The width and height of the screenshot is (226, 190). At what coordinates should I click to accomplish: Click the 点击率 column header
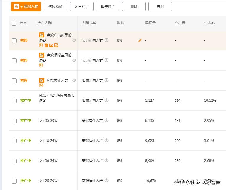pyautogui.click(x=209, y=23)
